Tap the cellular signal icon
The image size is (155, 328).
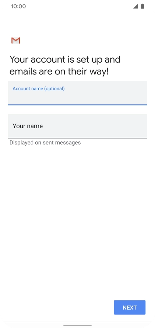click(135, 6)
